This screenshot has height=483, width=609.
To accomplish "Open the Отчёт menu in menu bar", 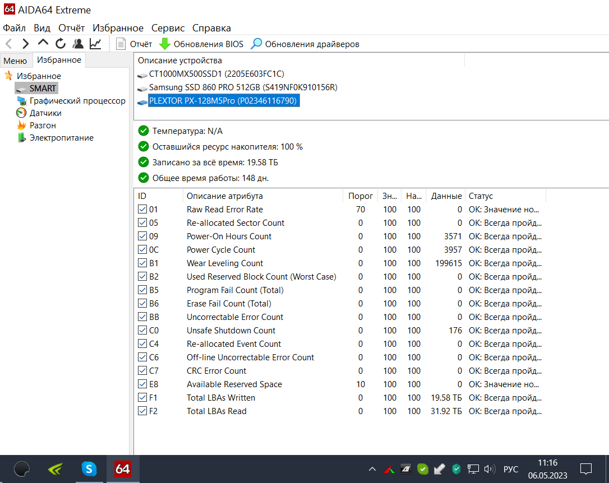I will pyautogui.click(x=71, y=28).
